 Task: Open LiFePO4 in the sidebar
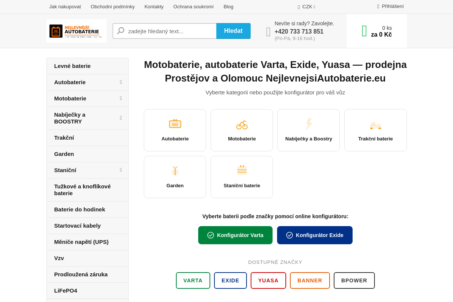tap(88, 291)
